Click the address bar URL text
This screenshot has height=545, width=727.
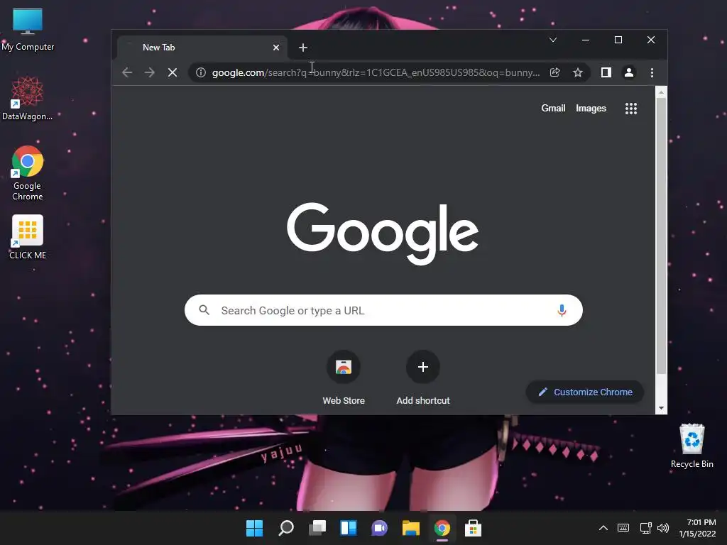[376, 72]
